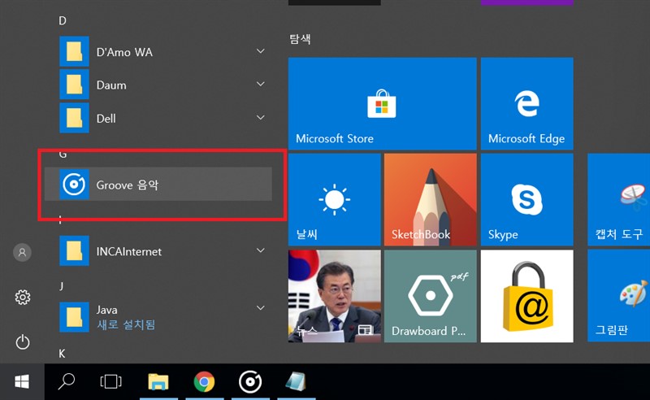Viewport: 650px width, 400px height.
Task: Launch the SketchBook tile
Action: point(431,199)
